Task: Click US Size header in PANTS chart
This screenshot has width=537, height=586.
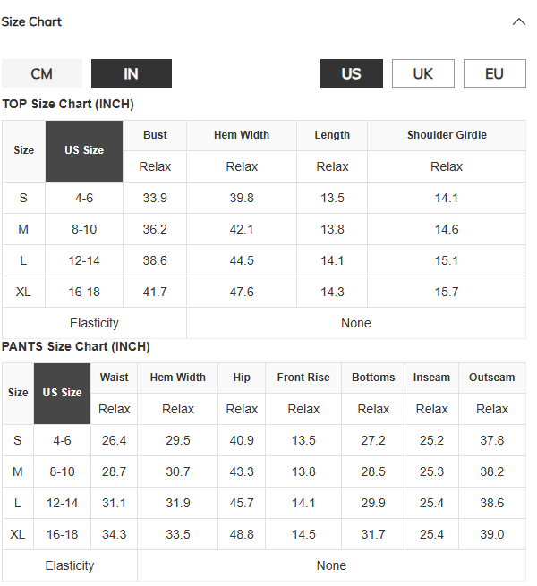Action: click(x=62, y=393)
